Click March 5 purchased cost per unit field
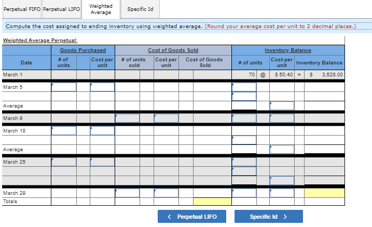Image resolution: width=372 pixels, height=227 pixels. coord(103,87)
